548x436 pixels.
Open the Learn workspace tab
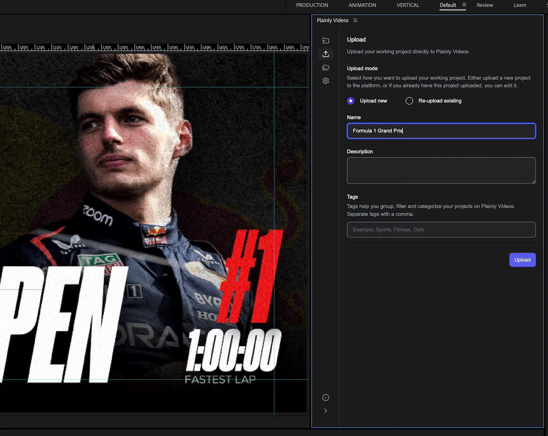(x=520, y=5)
